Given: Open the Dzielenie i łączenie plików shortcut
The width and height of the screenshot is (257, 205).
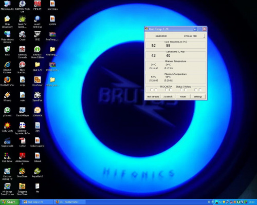Looking at the screenshot, I should 22,128.
